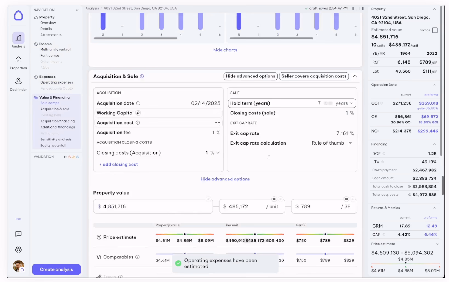This screenshot has height=282, width=449.
Task: Click the info icon next to Acquisition & Sale
Action: pos(142,76)
